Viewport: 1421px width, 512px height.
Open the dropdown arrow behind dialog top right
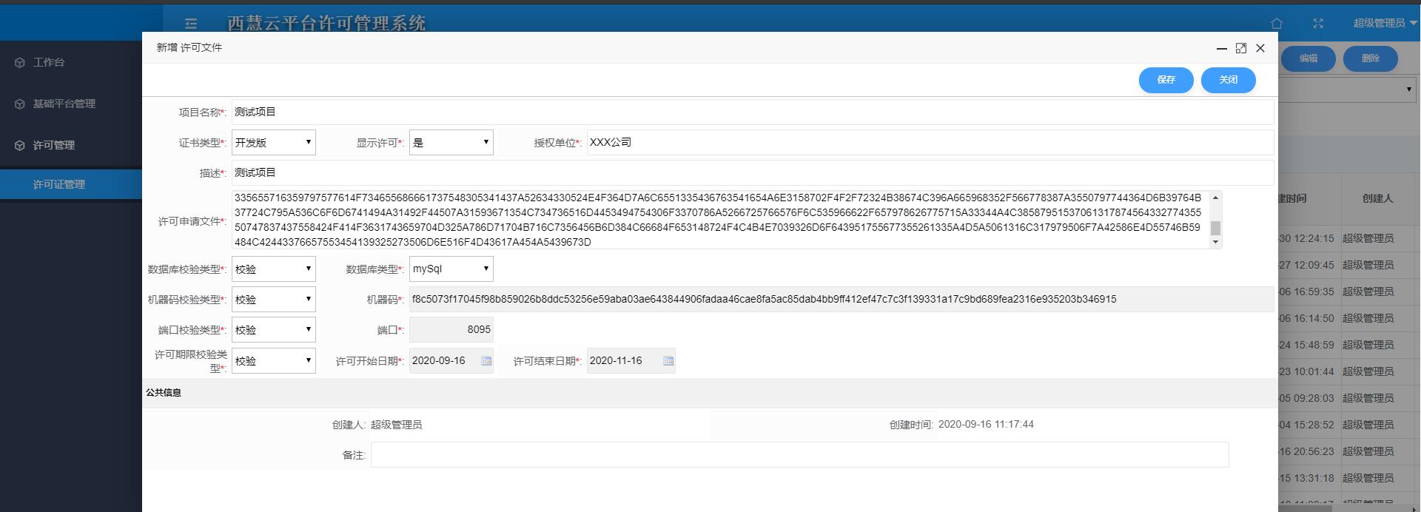point(1408,90)
